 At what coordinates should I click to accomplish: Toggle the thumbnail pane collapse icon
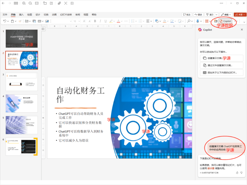[x=43, y=29]
